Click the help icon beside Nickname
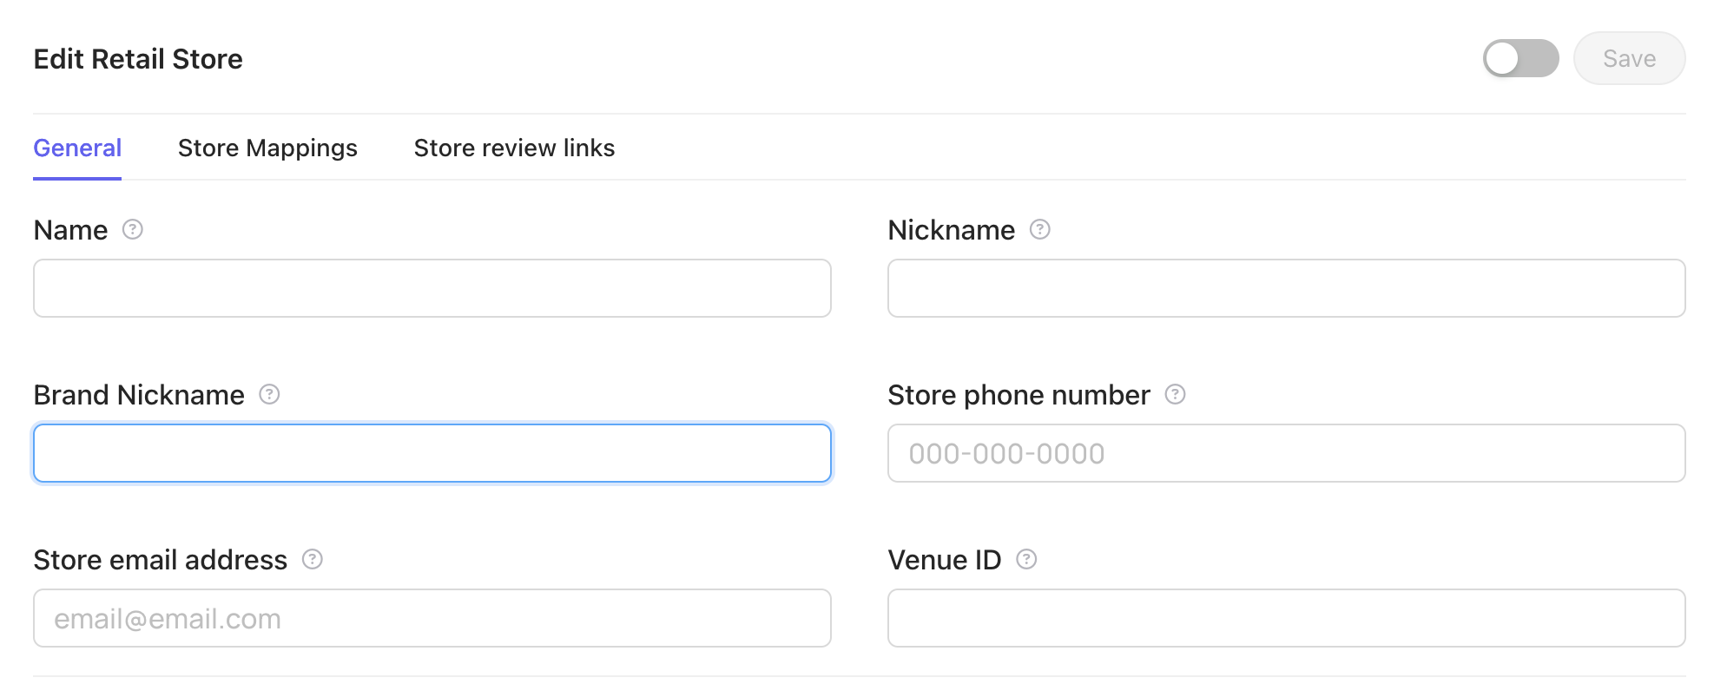Image resolution: width=1714 pixels, height=684 pixels. [x=1039, y=229]
